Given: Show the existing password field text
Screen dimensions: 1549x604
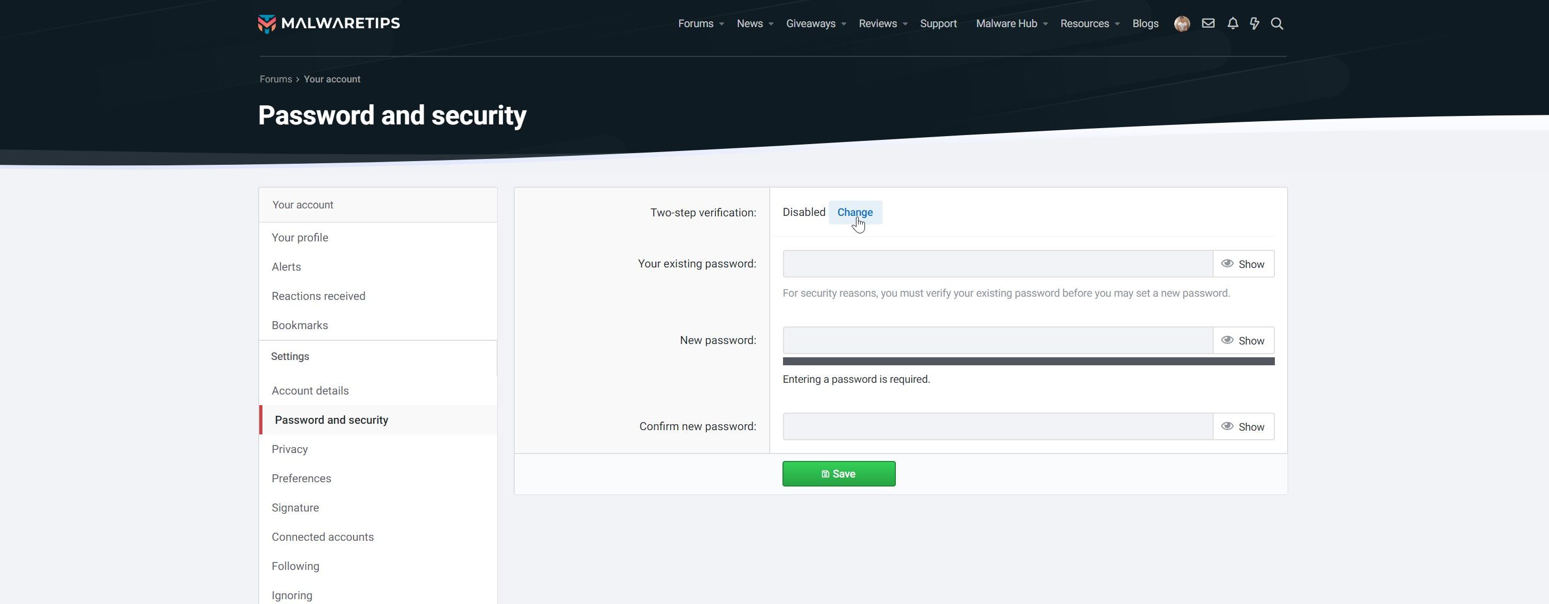Looking at the screenshot, I should click(1243, 264).
